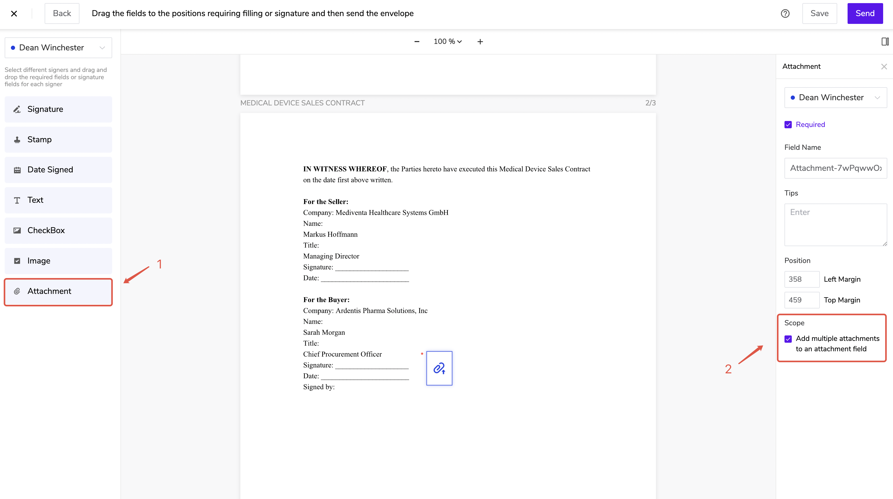Click the Field Name input box
Viewport: 893px width, 499px height.
(835, 168)
